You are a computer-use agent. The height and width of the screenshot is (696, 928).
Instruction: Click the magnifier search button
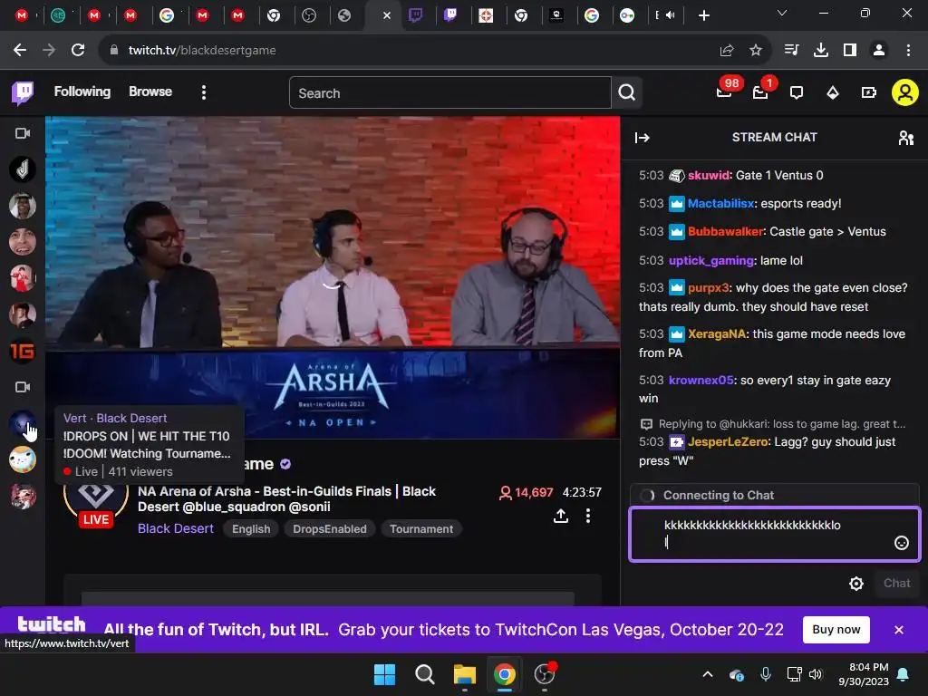(x=627, y=92)
